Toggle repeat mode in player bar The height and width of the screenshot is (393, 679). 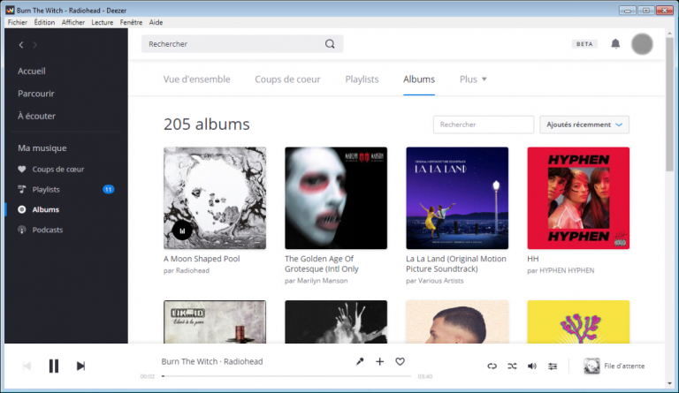pyautogui.click(x=492, y=366)
